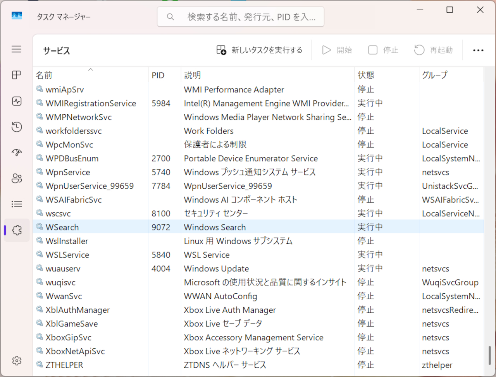Open the three-dots more options menu
This screenshot has height=377, width=496.
pos(478,50)
